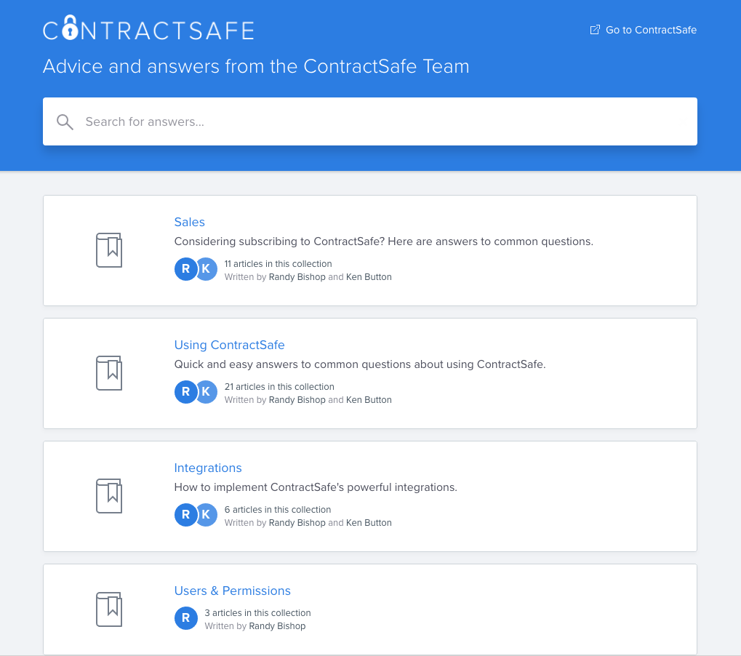The width and height of the screenshot is (741, 656).
Task: Click the bookmark icon next to Sales collection
Action: coord(109,249)
